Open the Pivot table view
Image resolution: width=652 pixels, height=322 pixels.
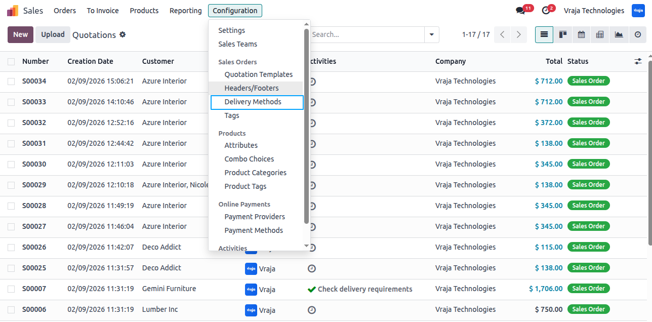[600, 34]
